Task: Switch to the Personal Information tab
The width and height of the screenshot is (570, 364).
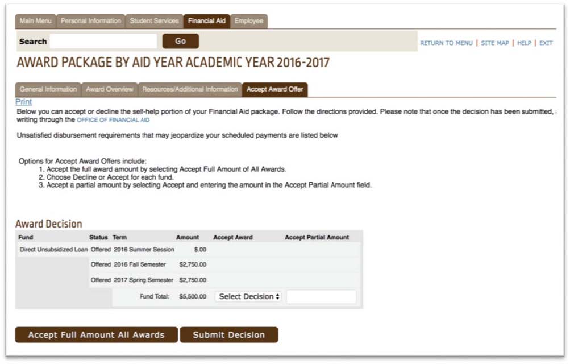Action: click(x=91, y=21)
